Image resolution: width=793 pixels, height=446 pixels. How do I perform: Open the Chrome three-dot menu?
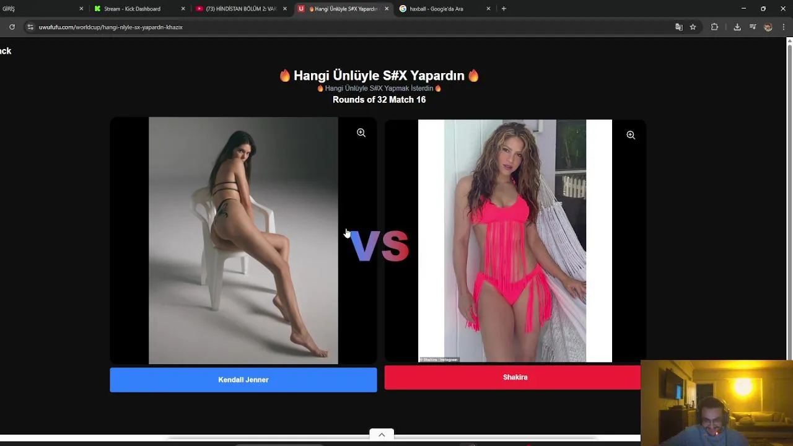click(784, 27)
